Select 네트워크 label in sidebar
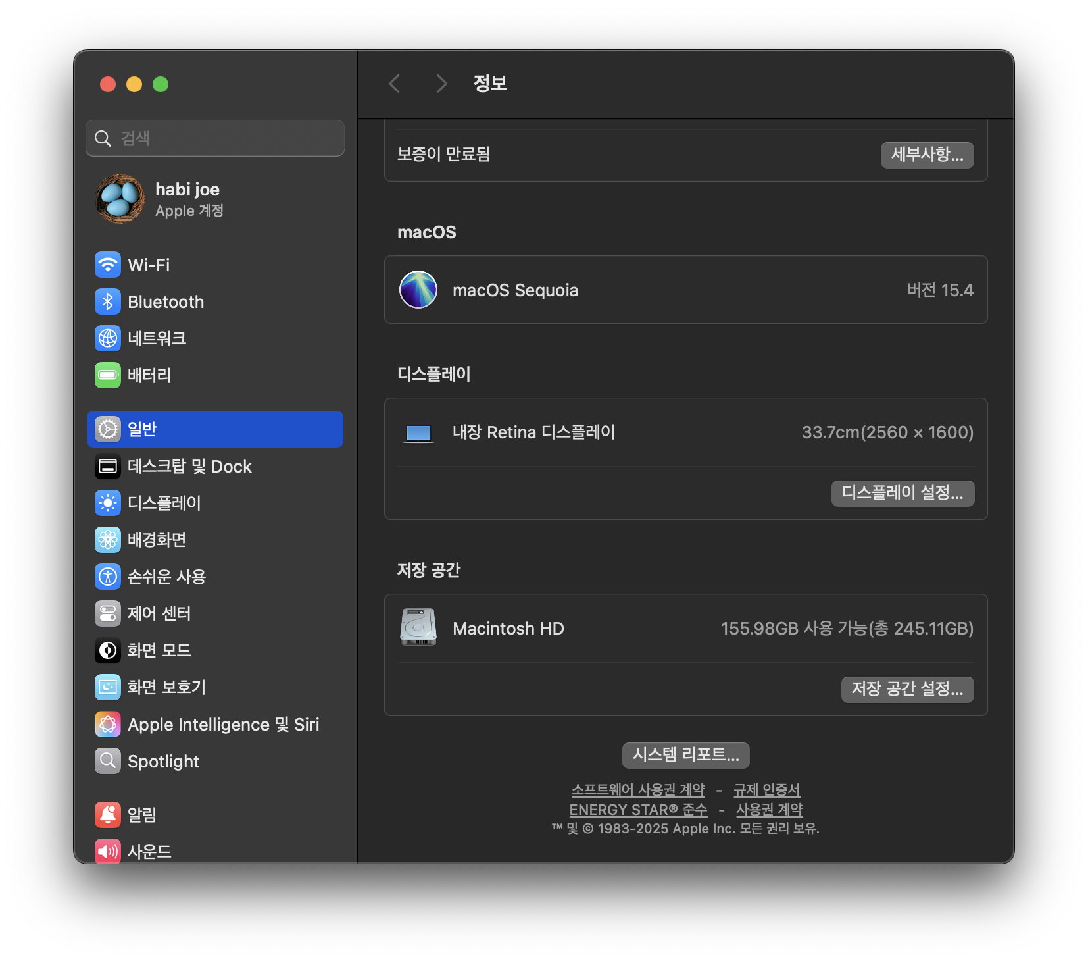This screenshot has height=961, width=1088. [157, 338]
